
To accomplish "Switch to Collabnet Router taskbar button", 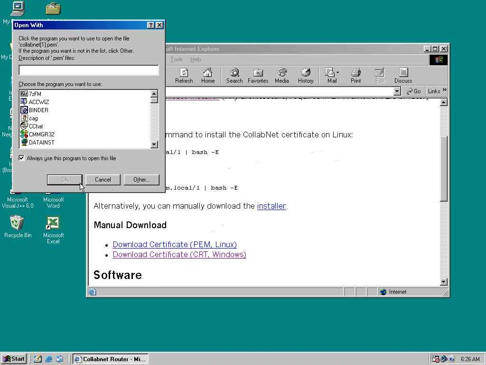I will pyautogui.click(x=111, y=359).
